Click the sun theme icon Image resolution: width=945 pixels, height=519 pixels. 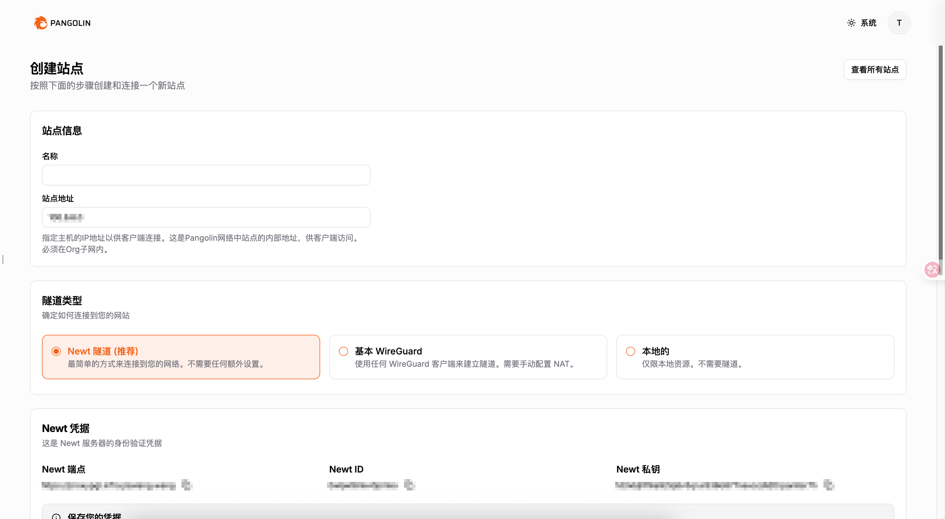(x=851, y=23)
